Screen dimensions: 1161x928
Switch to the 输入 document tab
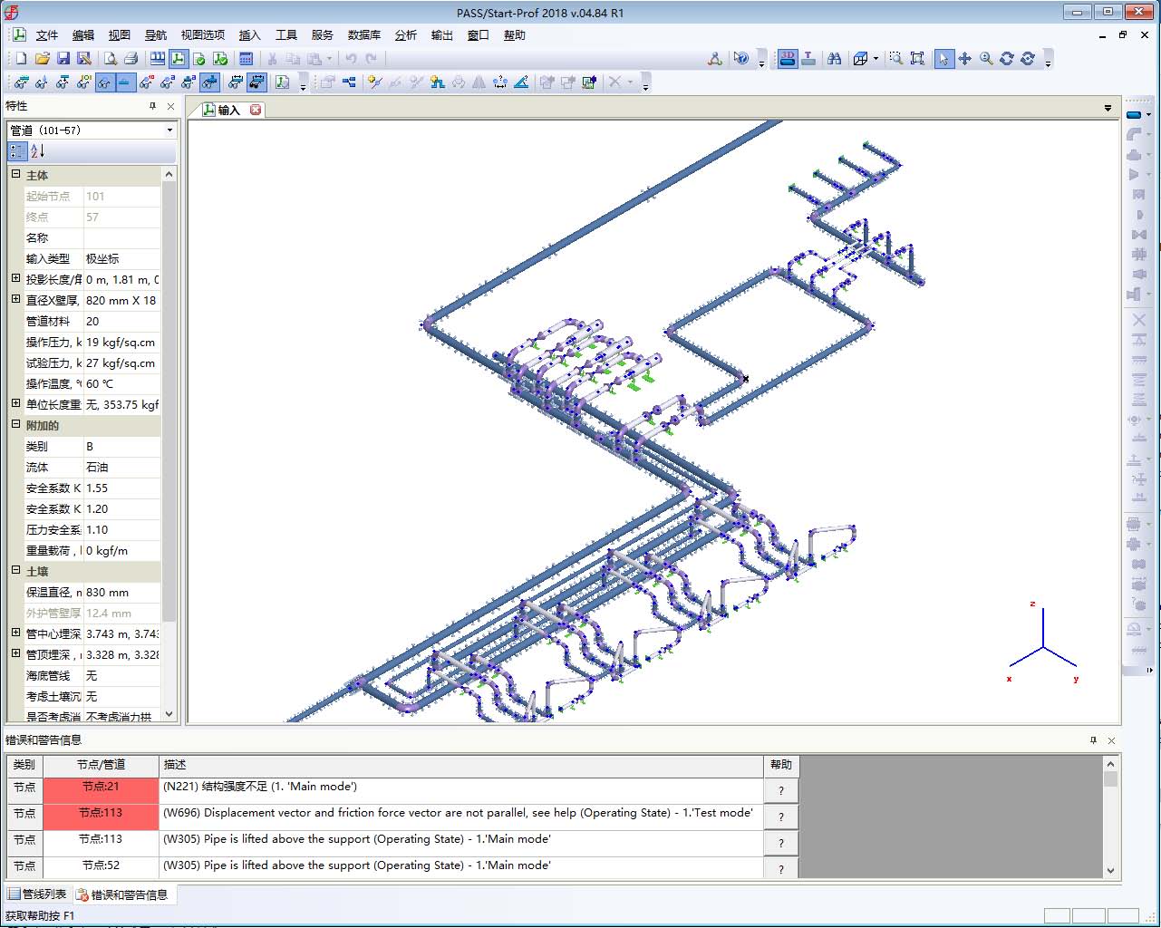click(228, 110)
